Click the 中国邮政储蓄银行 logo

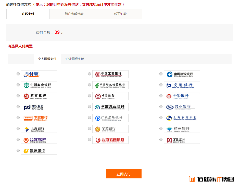coord(110,85)
